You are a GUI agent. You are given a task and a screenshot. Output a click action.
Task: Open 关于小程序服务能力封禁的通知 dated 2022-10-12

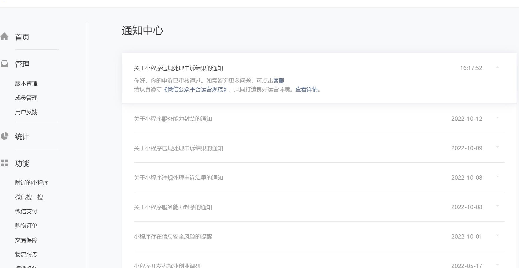pyautogui.click(x=173, y=119)
